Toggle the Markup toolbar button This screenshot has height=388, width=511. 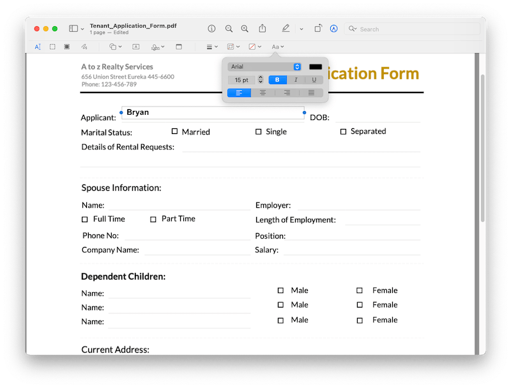click(333, 29)
